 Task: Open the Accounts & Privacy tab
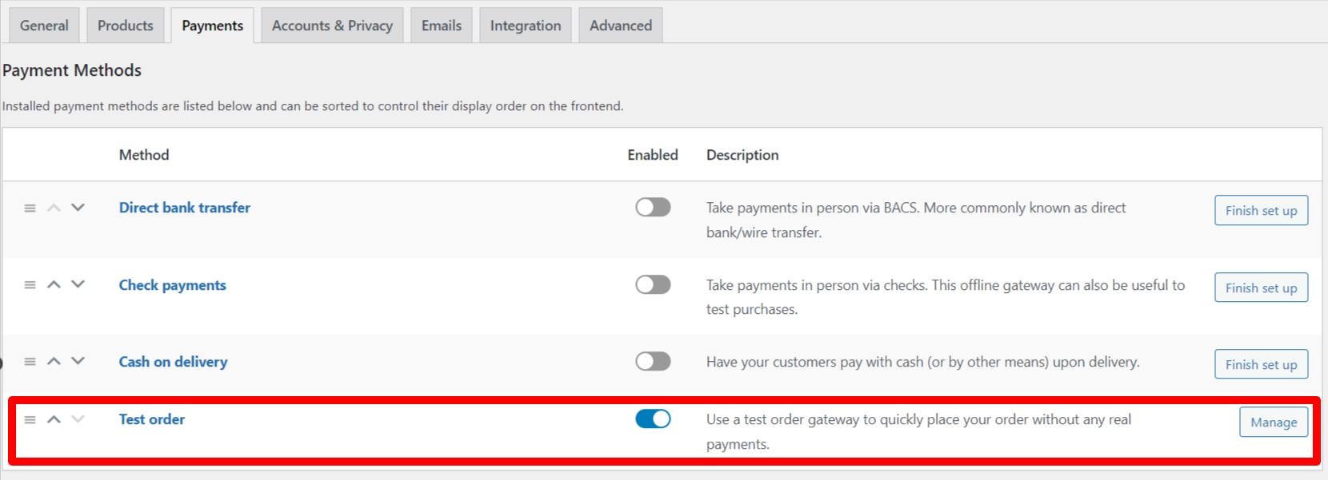pyautogui.click(x=331, y=25)
